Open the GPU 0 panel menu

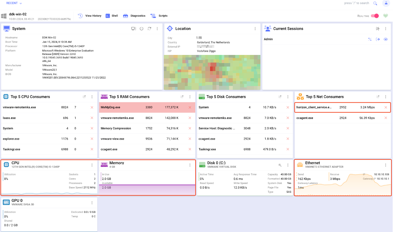(92, 202)
